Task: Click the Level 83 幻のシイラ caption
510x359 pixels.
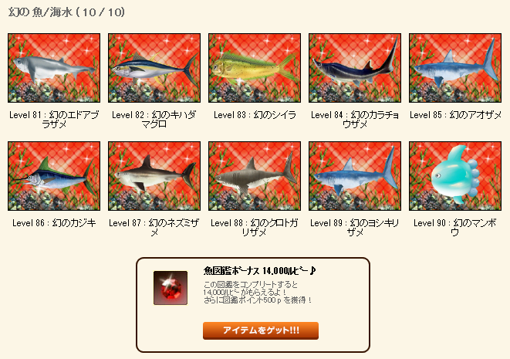Action: point(255,115)
